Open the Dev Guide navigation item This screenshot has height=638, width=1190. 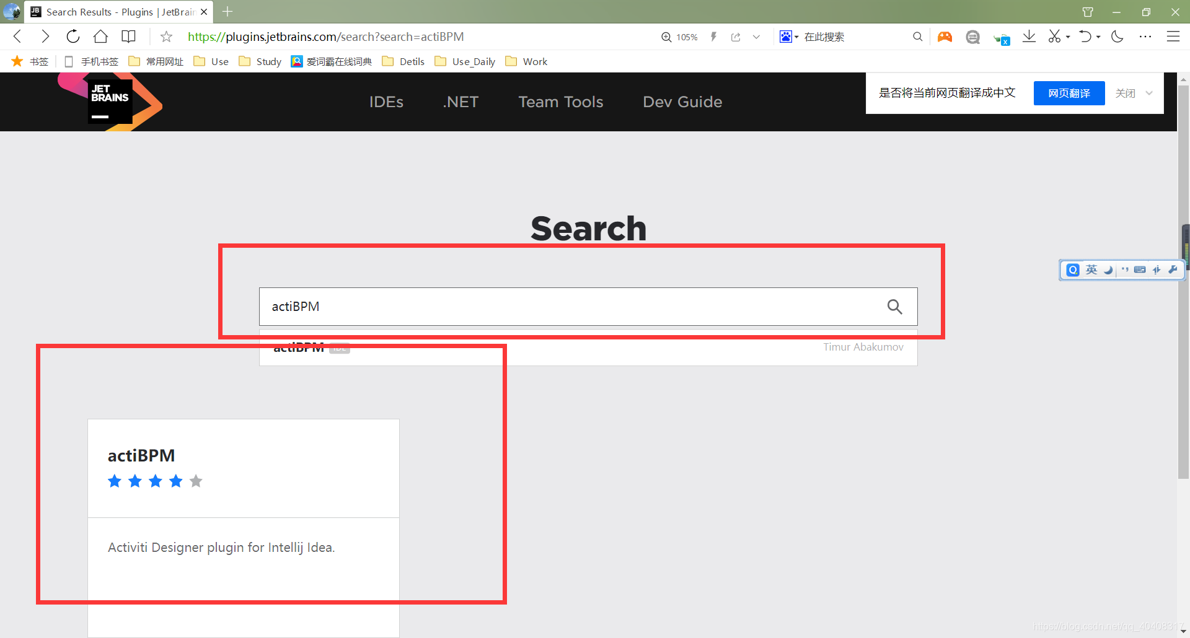coord(682,102)
